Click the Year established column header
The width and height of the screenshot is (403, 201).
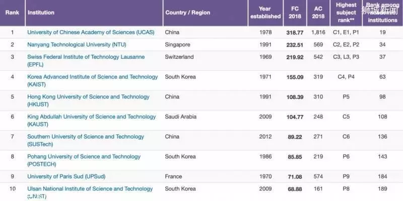(265, 13)
